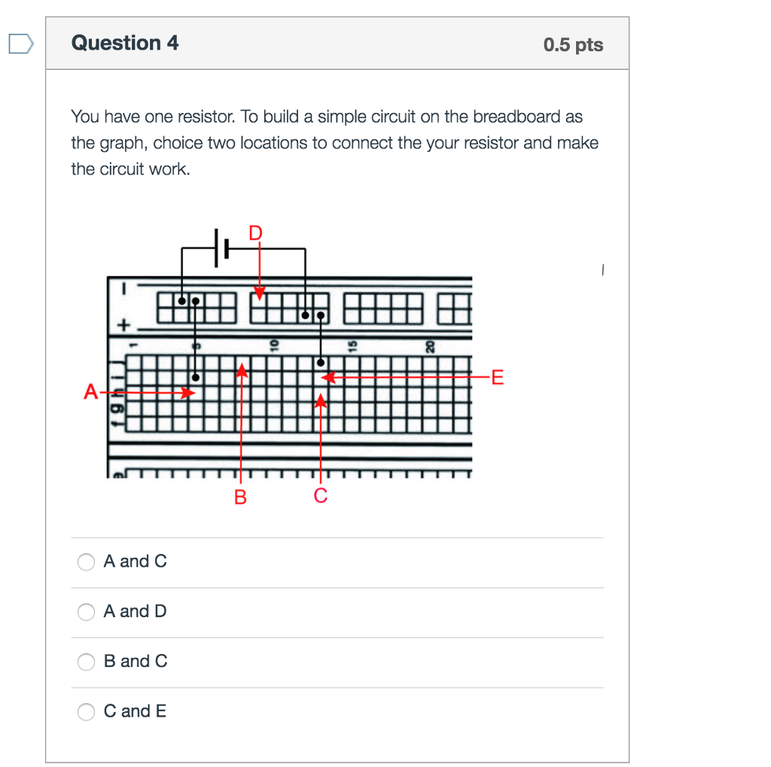This screenshot has width=771, height=767.
Task: Click the red letter A beside the breadboard
Action: [91, 392]
